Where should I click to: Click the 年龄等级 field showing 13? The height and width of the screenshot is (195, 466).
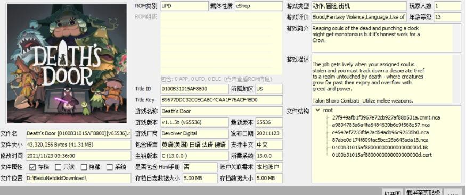point(447,17)
